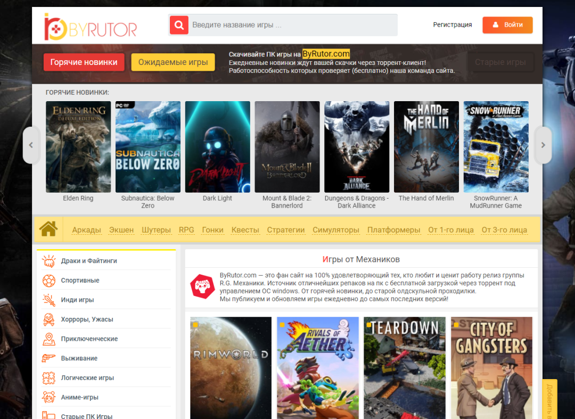Image resolution: width=575 pixels, height=419 pixels.
Task: Click the user icon in Войти button
Action: [x=496, y=25]
